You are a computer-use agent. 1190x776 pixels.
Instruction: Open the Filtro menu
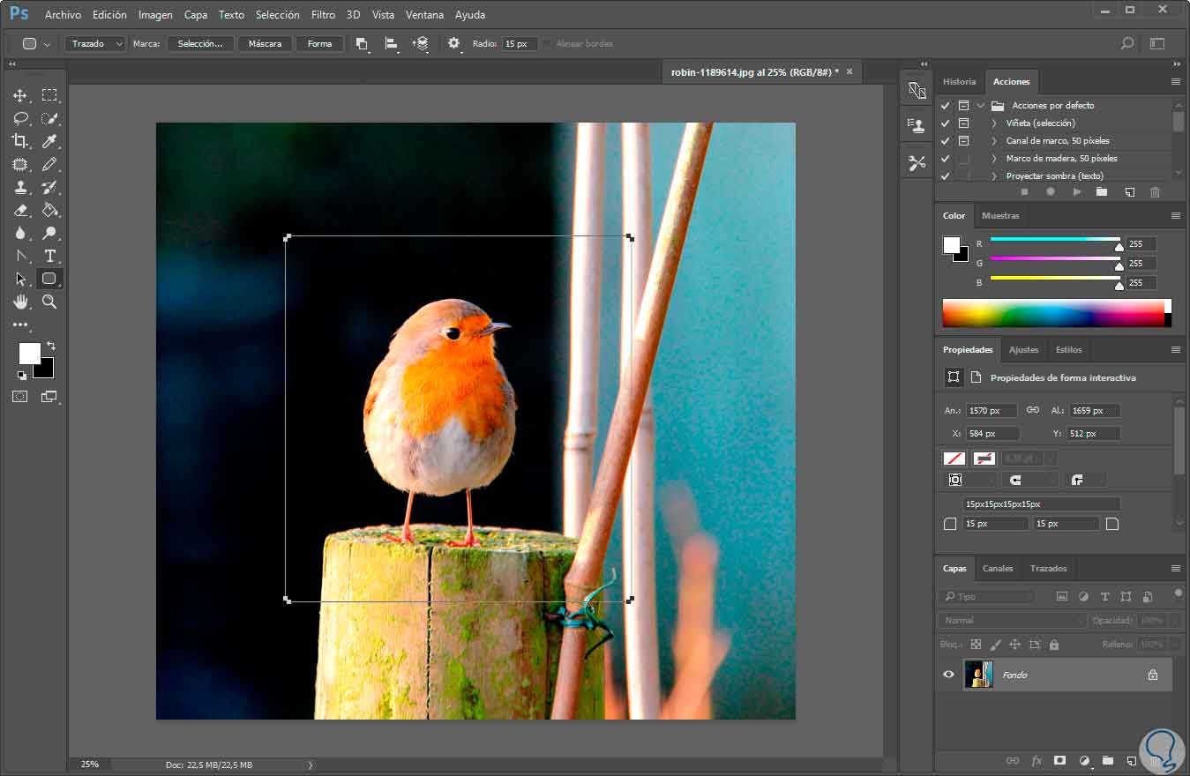323,15
